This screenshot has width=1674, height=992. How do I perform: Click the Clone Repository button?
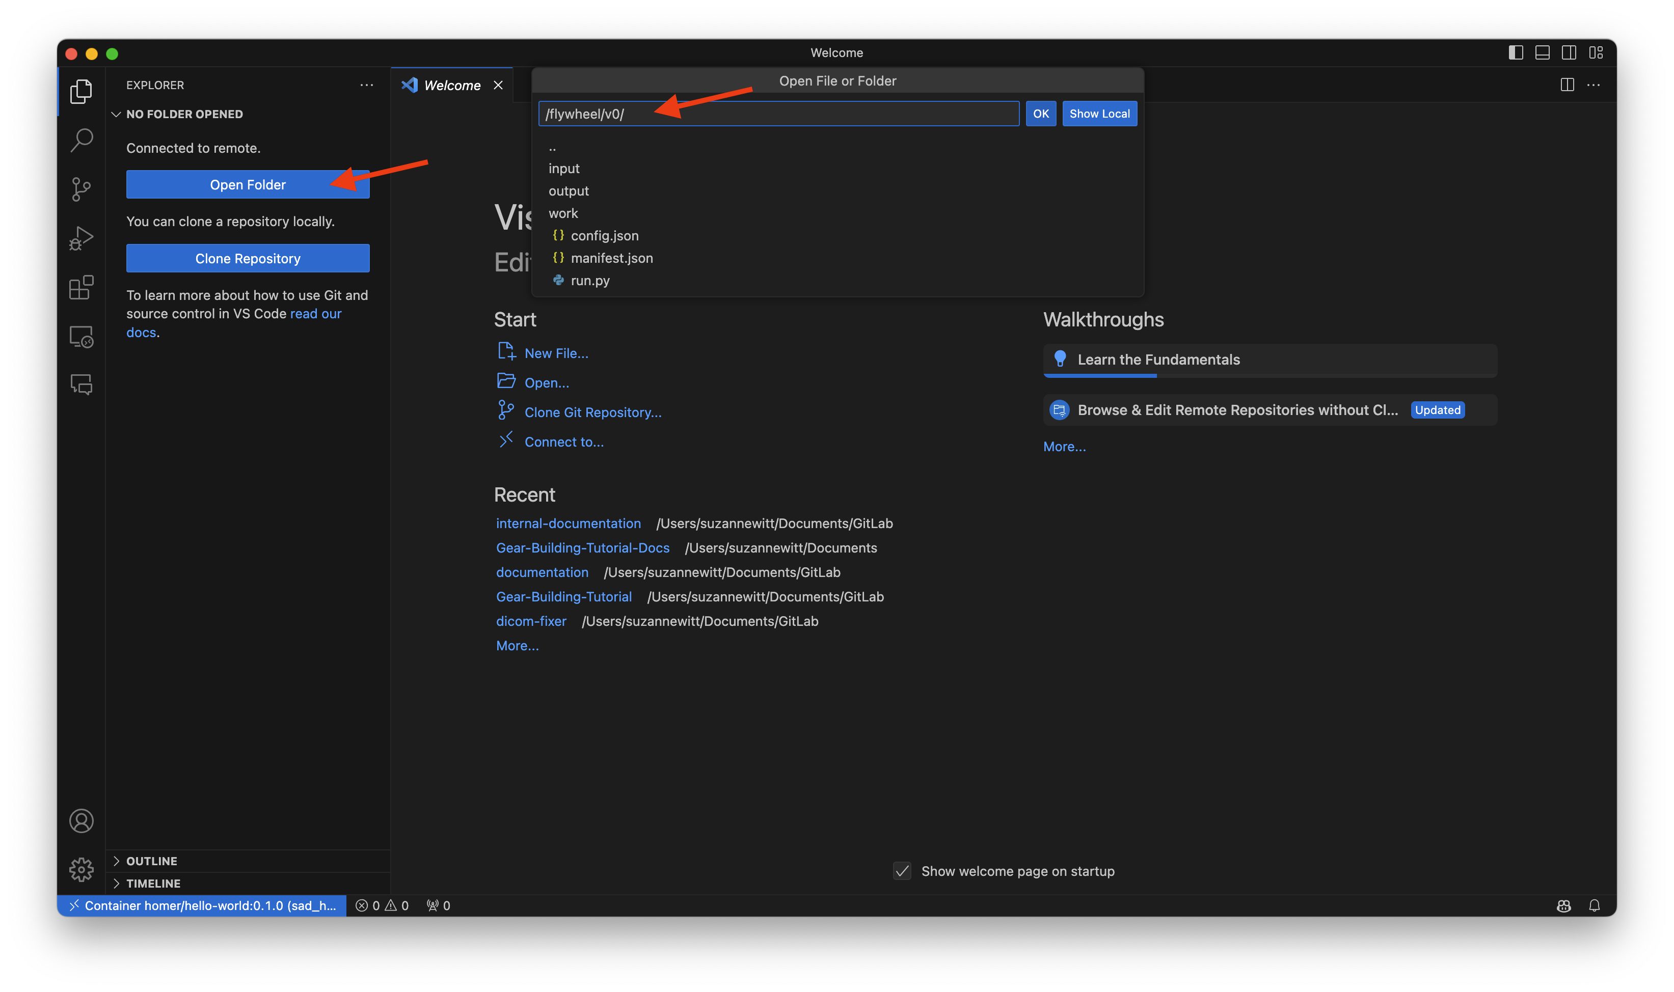point(248,259)
